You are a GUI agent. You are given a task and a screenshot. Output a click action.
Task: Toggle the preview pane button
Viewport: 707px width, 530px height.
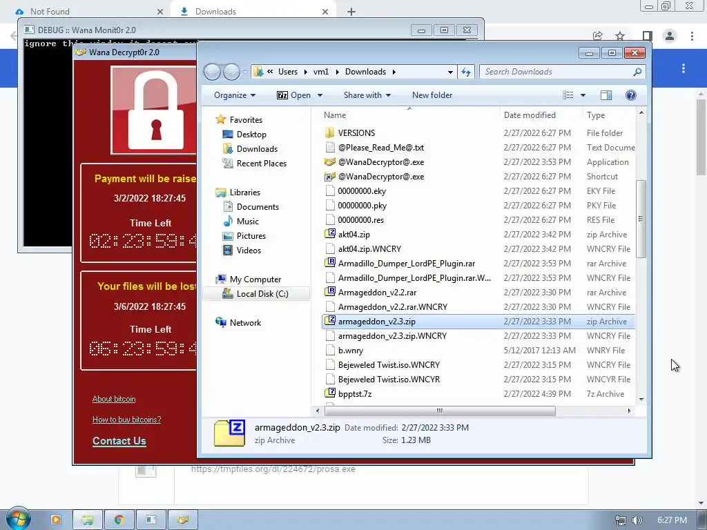tap(606, 95)
